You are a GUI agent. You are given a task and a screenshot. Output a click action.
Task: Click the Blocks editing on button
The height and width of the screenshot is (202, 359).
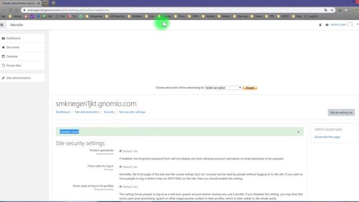click(x=341, y=112)
